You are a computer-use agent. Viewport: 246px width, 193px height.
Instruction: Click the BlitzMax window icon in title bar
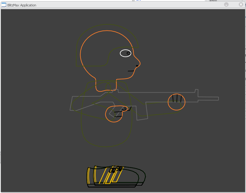coord(4,5)
